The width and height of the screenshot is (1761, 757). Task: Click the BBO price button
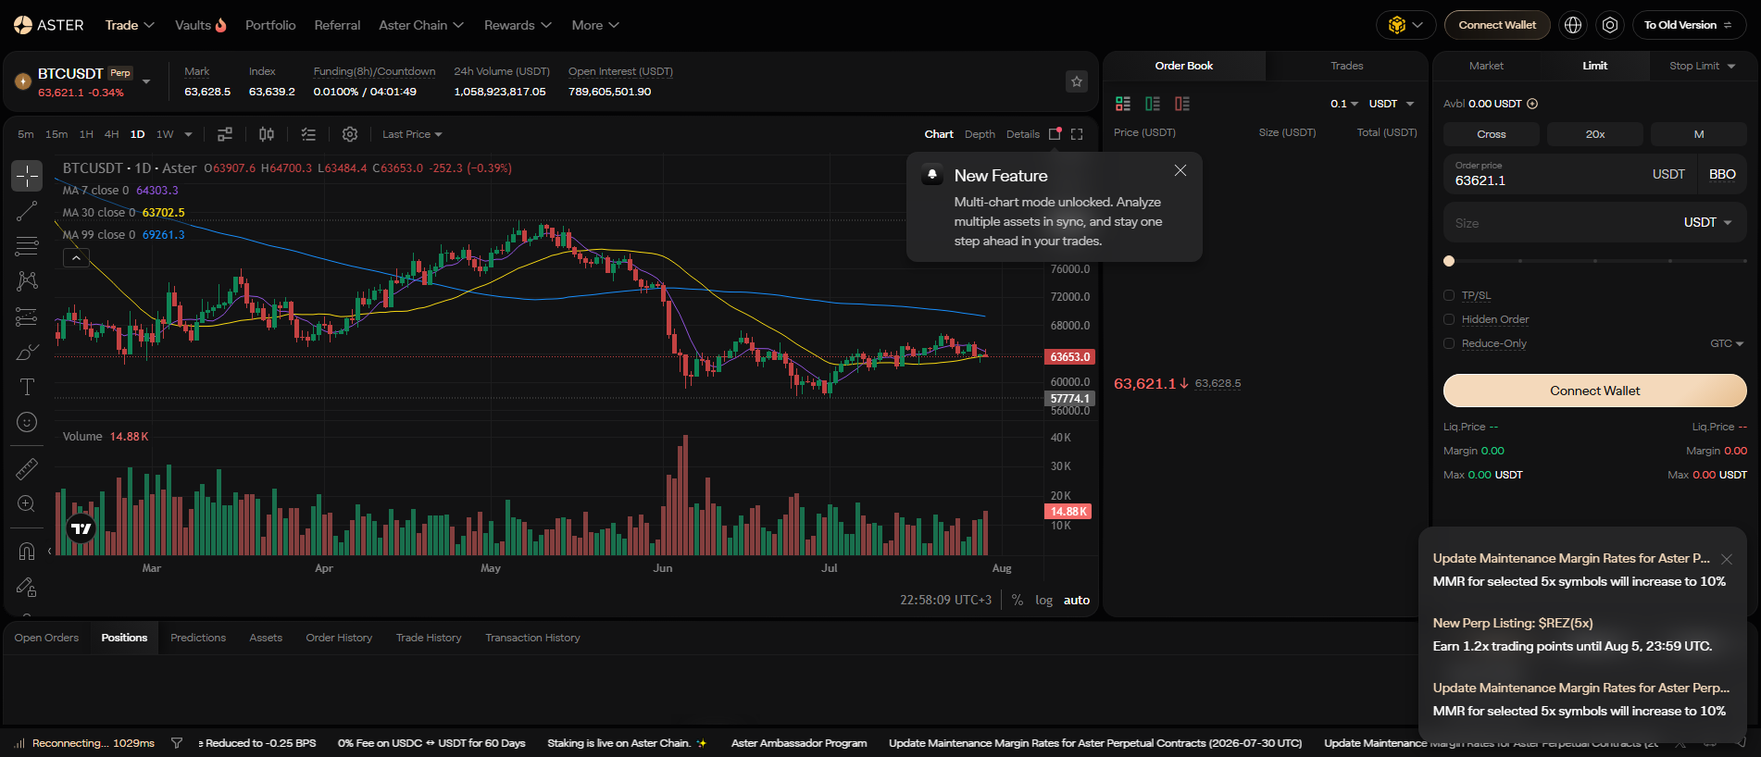click(x=1722, y=174)
